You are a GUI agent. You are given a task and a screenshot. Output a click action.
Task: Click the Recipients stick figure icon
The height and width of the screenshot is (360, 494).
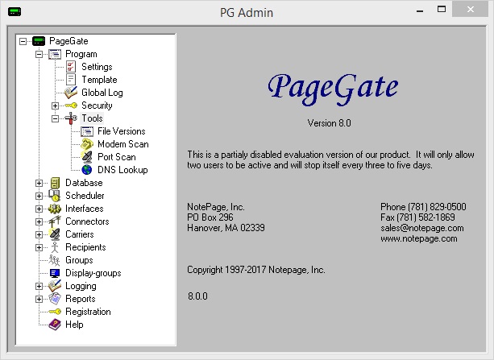(x=55, y=247)
